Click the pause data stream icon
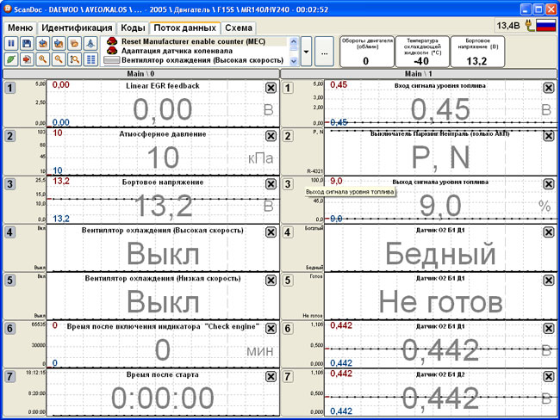The height and width of the screenshot is (420, 560). coord(12,43)
